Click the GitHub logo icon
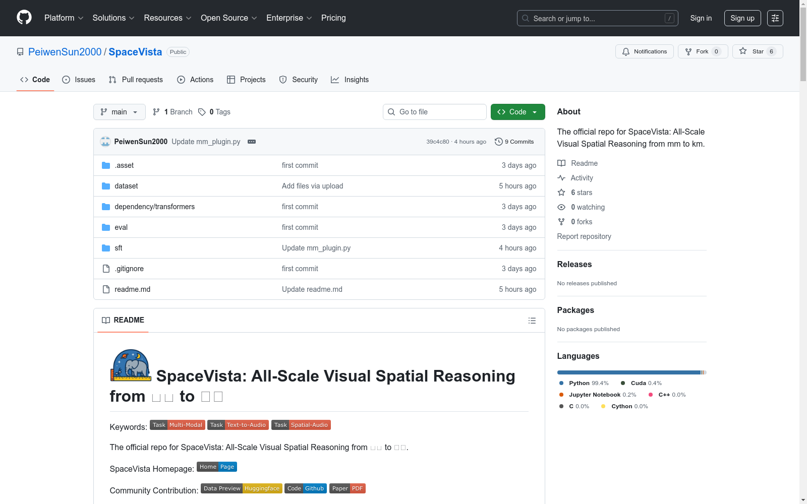Screen dimensions: 807x504 point(24,18)
